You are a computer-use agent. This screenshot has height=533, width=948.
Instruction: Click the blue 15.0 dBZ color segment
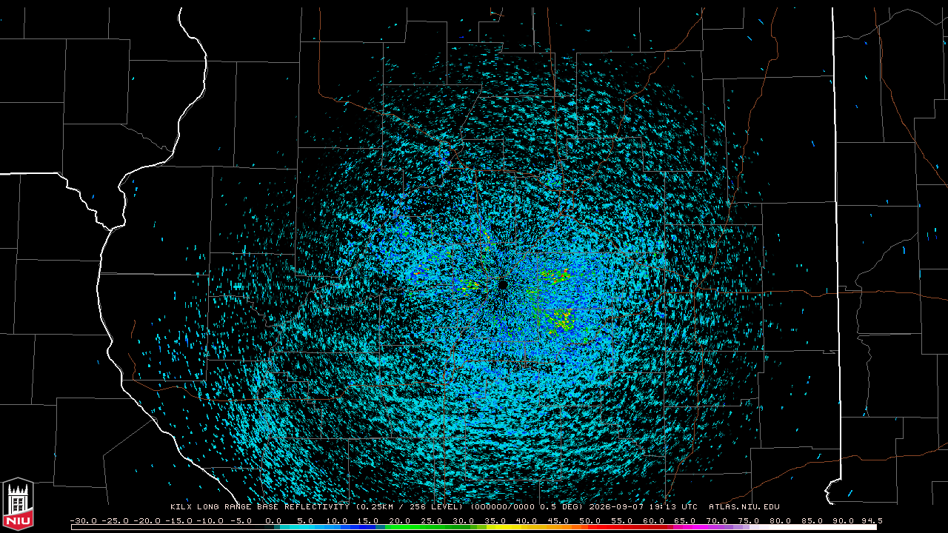point(369,527)
